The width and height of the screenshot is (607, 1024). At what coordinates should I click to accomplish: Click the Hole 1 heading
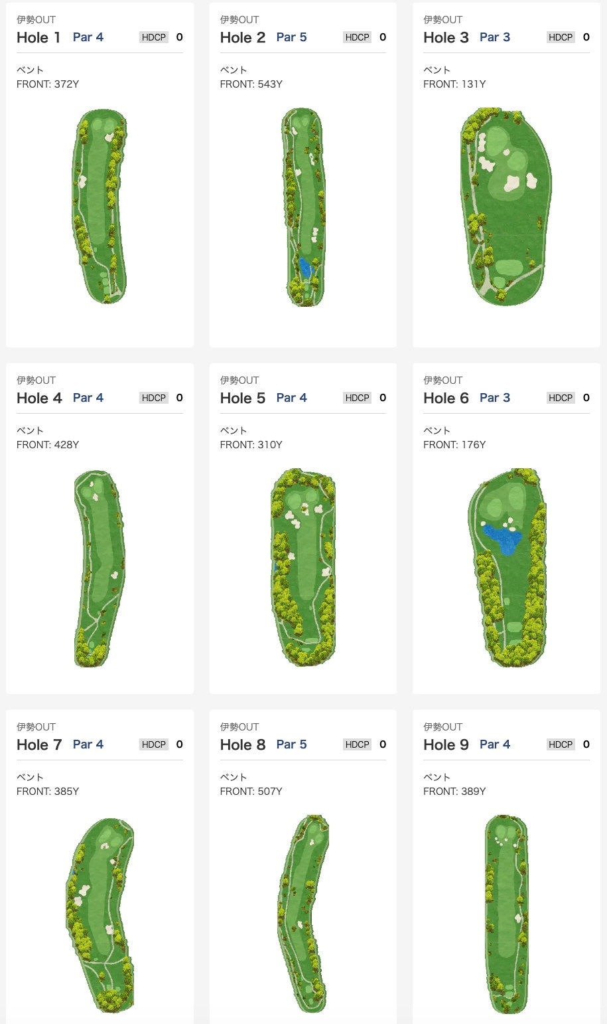click(x=38, y=38)
